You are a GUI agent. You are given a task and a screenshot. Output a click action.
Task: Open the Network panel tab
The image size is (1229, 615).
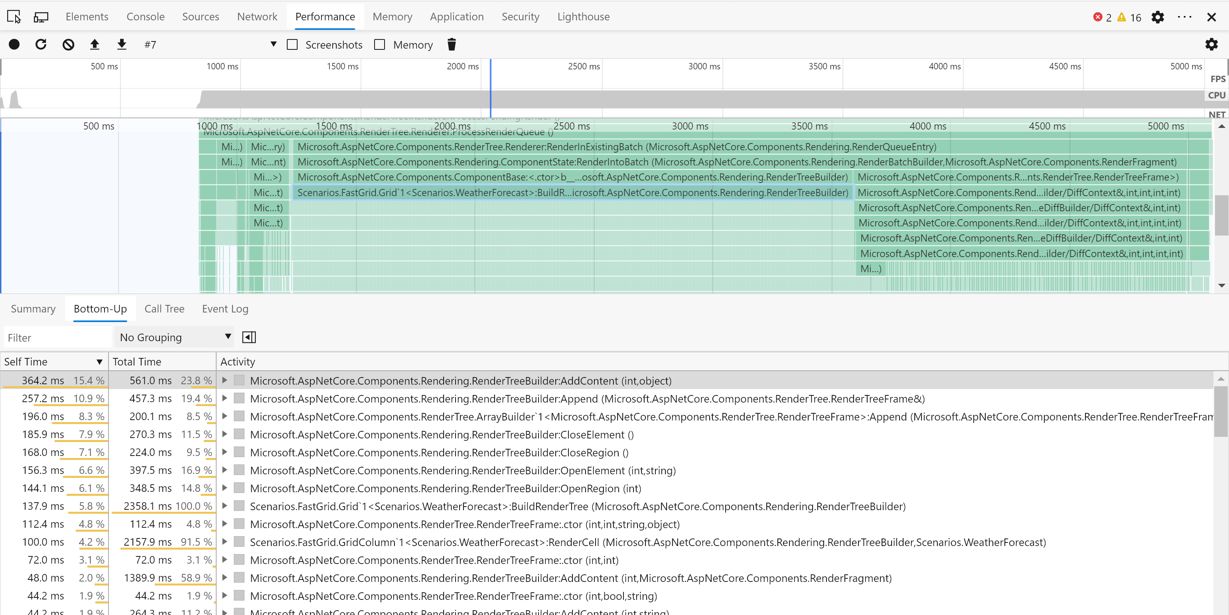256,17
